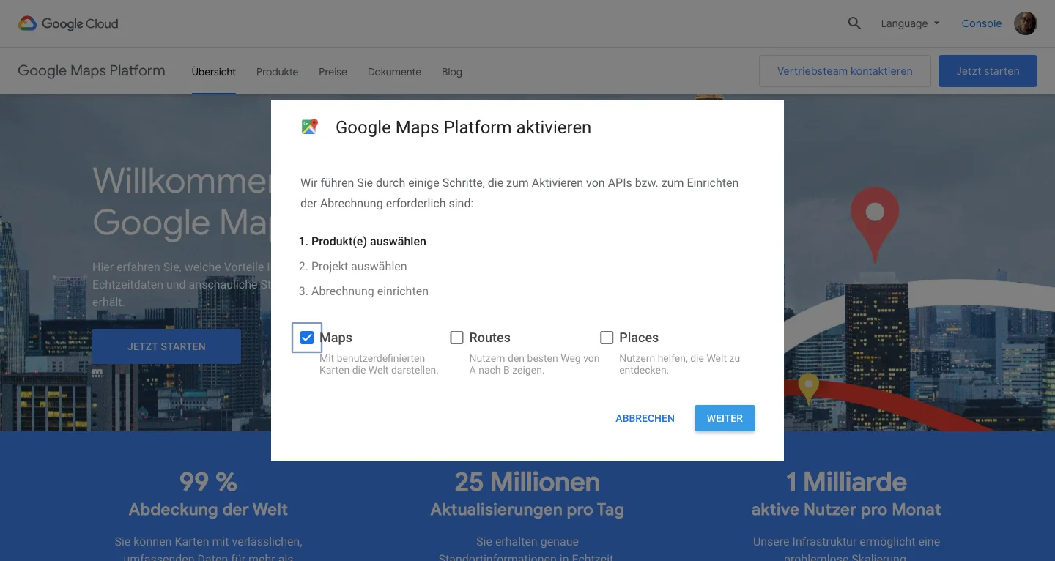Click the WEITER button

[x=724, y=417]
